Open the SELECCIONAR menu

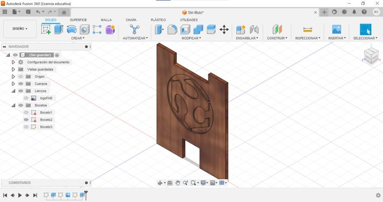click(365, 38)
